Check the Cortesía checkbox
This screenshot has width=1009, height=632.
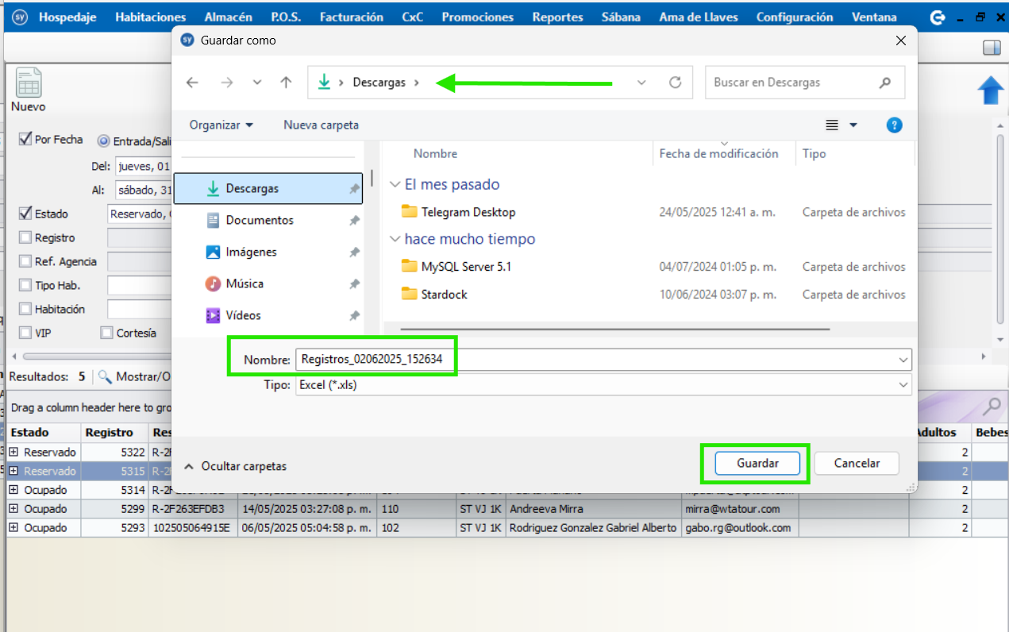coord(106,333)
